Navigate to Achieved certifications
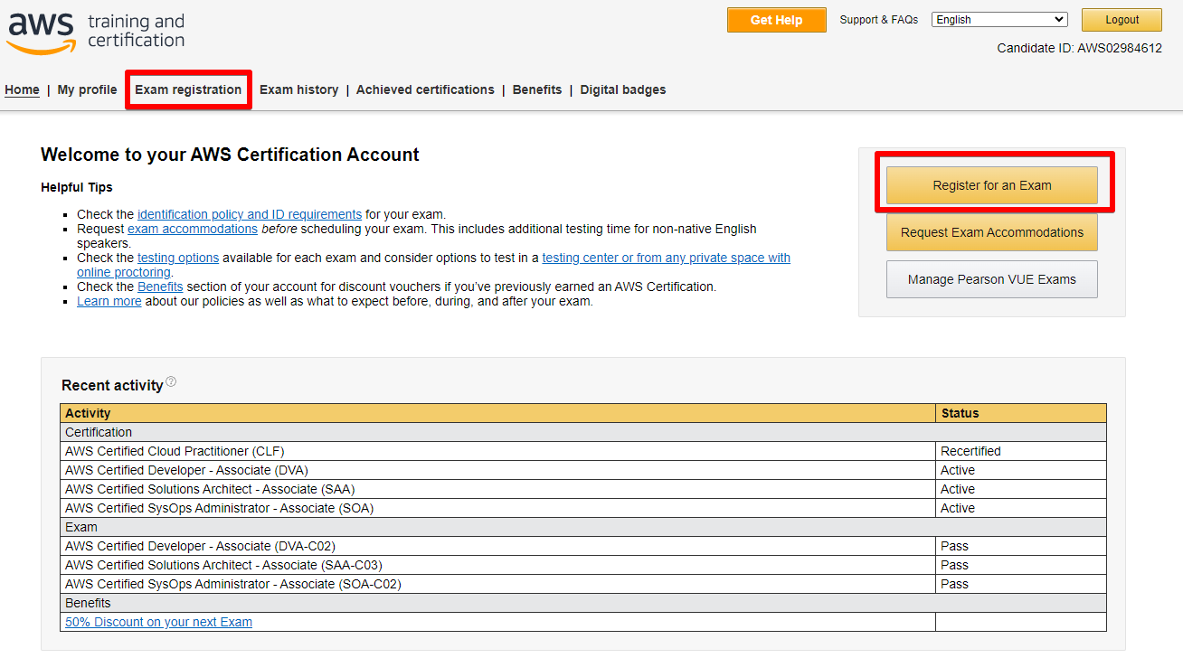Screen dimensions: 1183x658 tap(425, 89)
